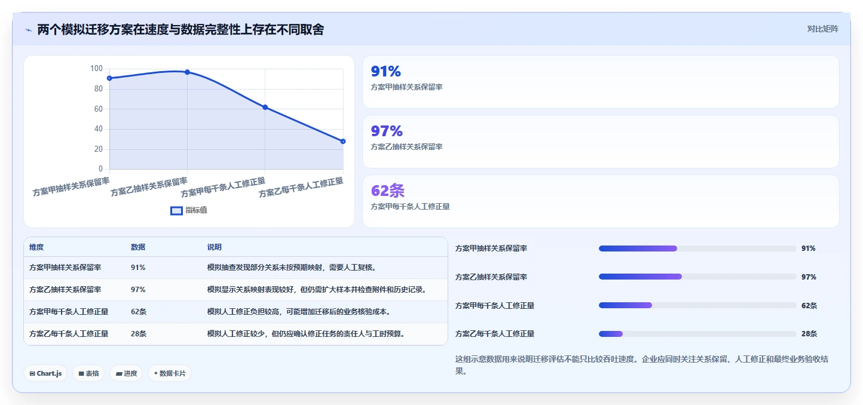Click the 97% value at the end of the progress row

tap(809, 277)
